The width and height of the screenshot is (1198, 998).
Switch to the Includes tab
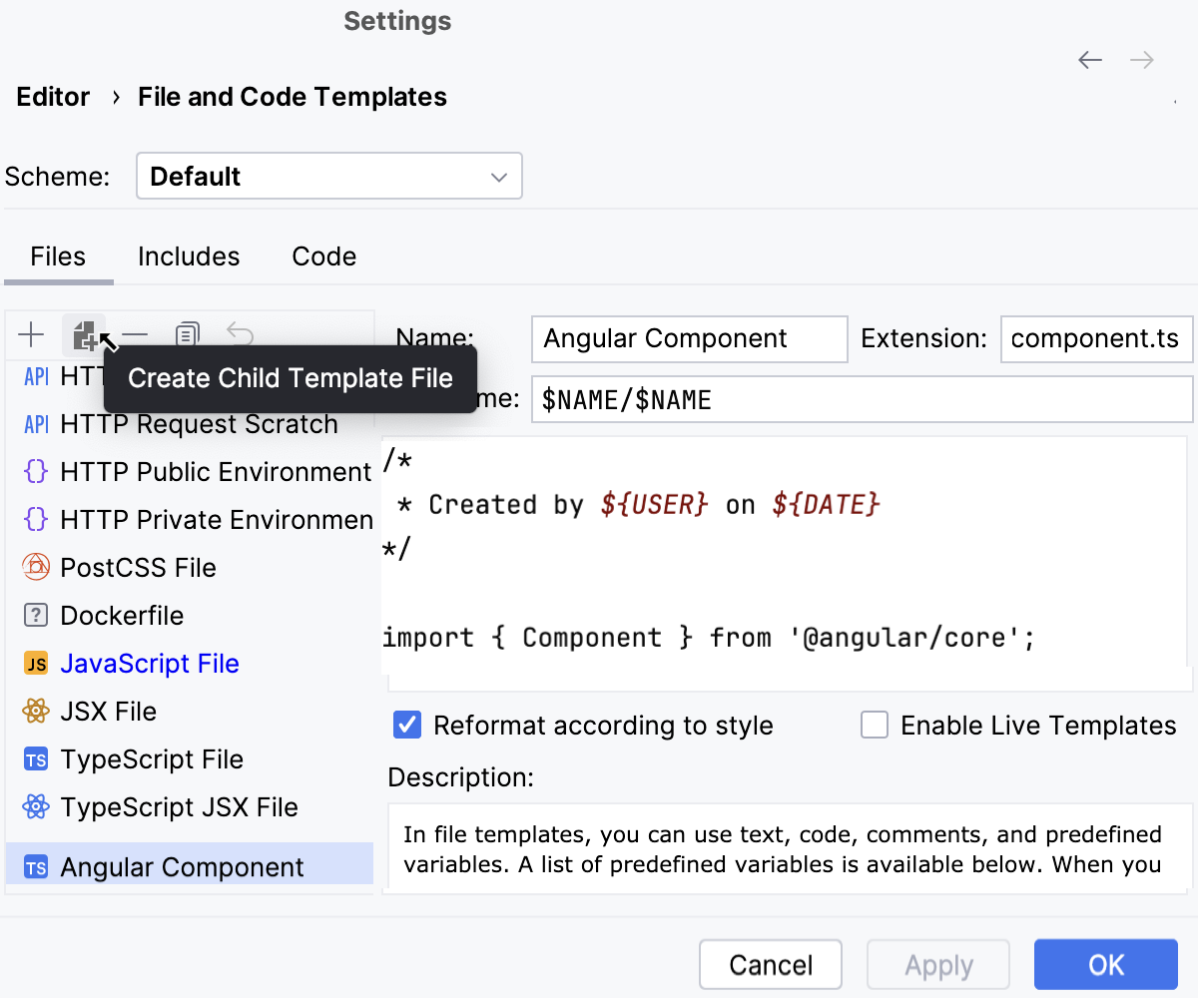(189, 256)
